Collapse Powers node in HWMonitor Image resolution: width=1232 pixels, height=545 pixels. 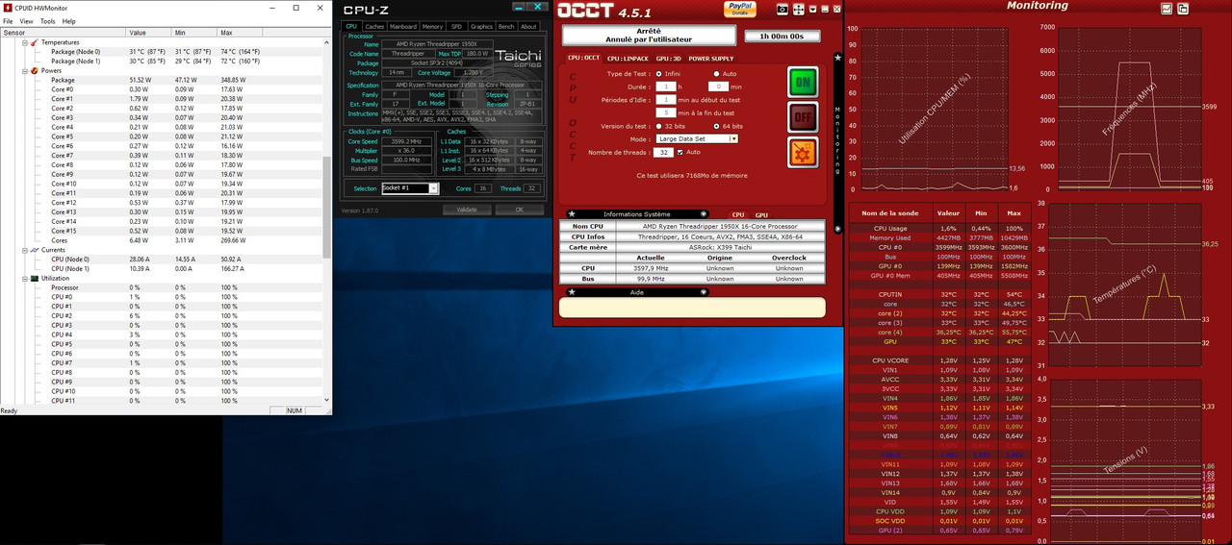[25, 70]
